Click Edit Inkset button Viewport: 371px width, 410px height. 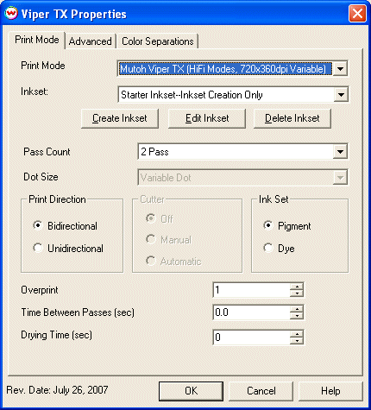[207, 118]
